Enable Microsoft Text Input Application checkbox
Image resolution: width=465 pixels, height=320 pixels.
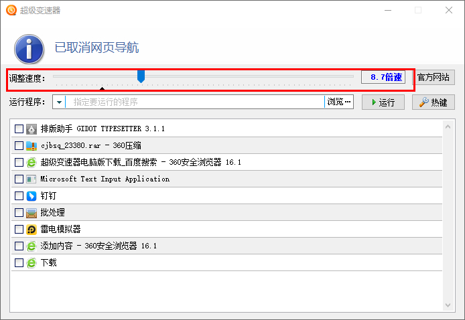coord(19,179)
